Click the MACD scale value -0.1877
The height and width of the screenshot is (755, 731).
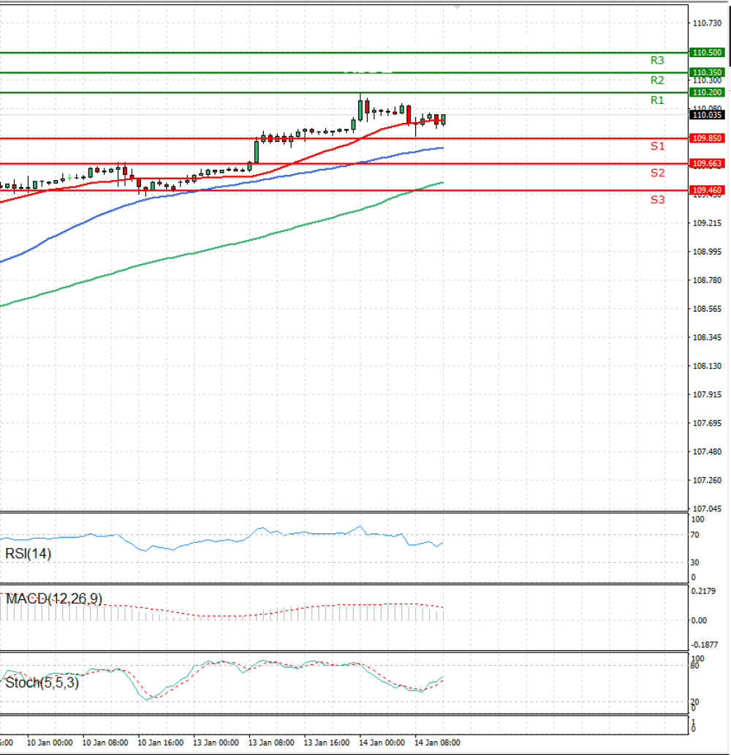pos(704,645)
